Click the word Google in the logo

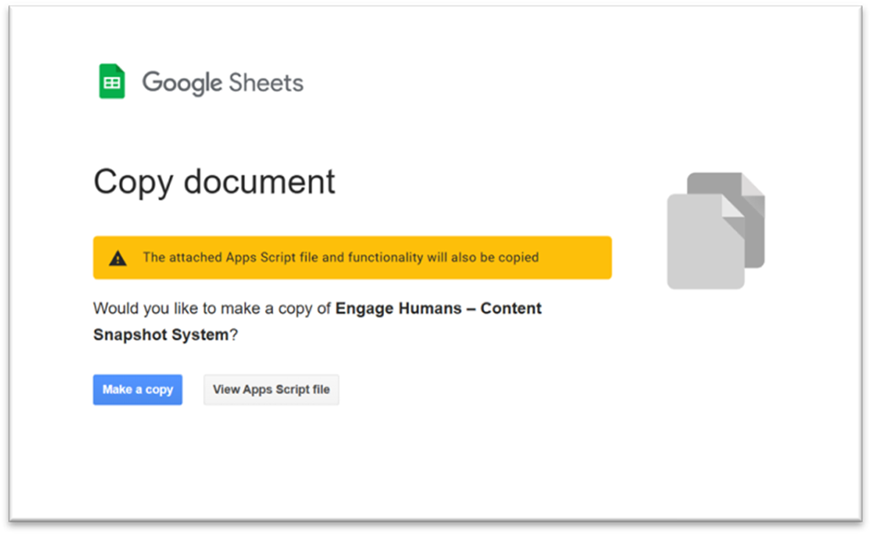click(x=182, y=82)
